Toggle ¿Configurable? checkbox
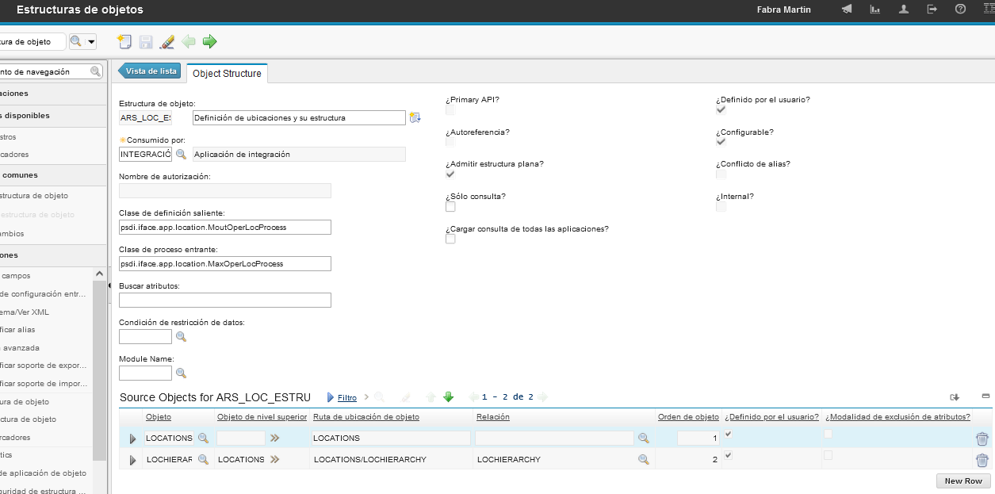995x494 pixels. click(x=721, y=142)
